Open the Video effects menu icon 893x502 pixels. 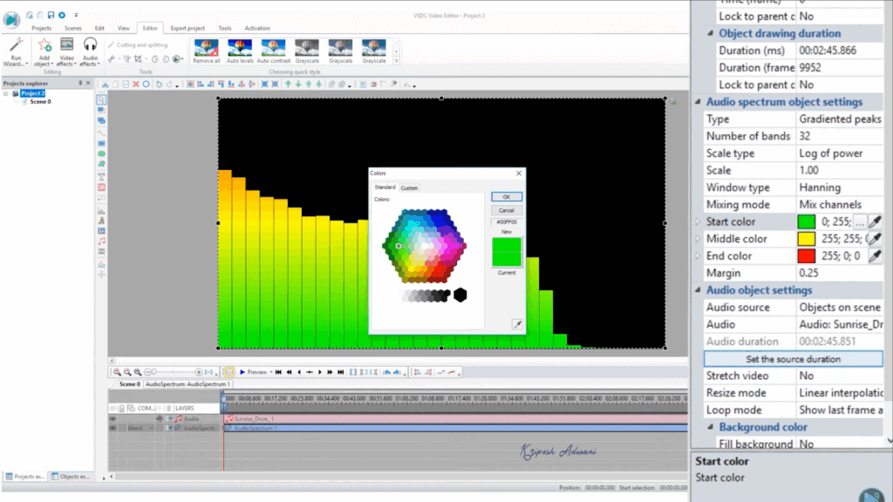click(x=66, y=47)
